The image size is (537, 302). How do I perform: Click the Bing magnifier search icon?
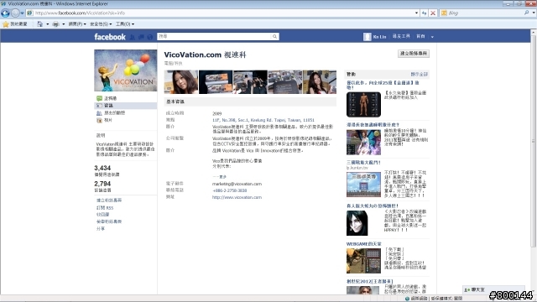[x=526, y=13]
